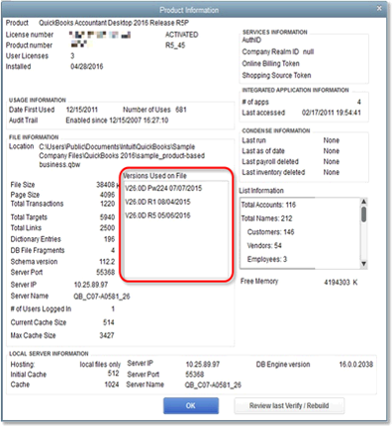Click the Page Size value 4096
Screen dimensions: 392x426
click(107, 195)
